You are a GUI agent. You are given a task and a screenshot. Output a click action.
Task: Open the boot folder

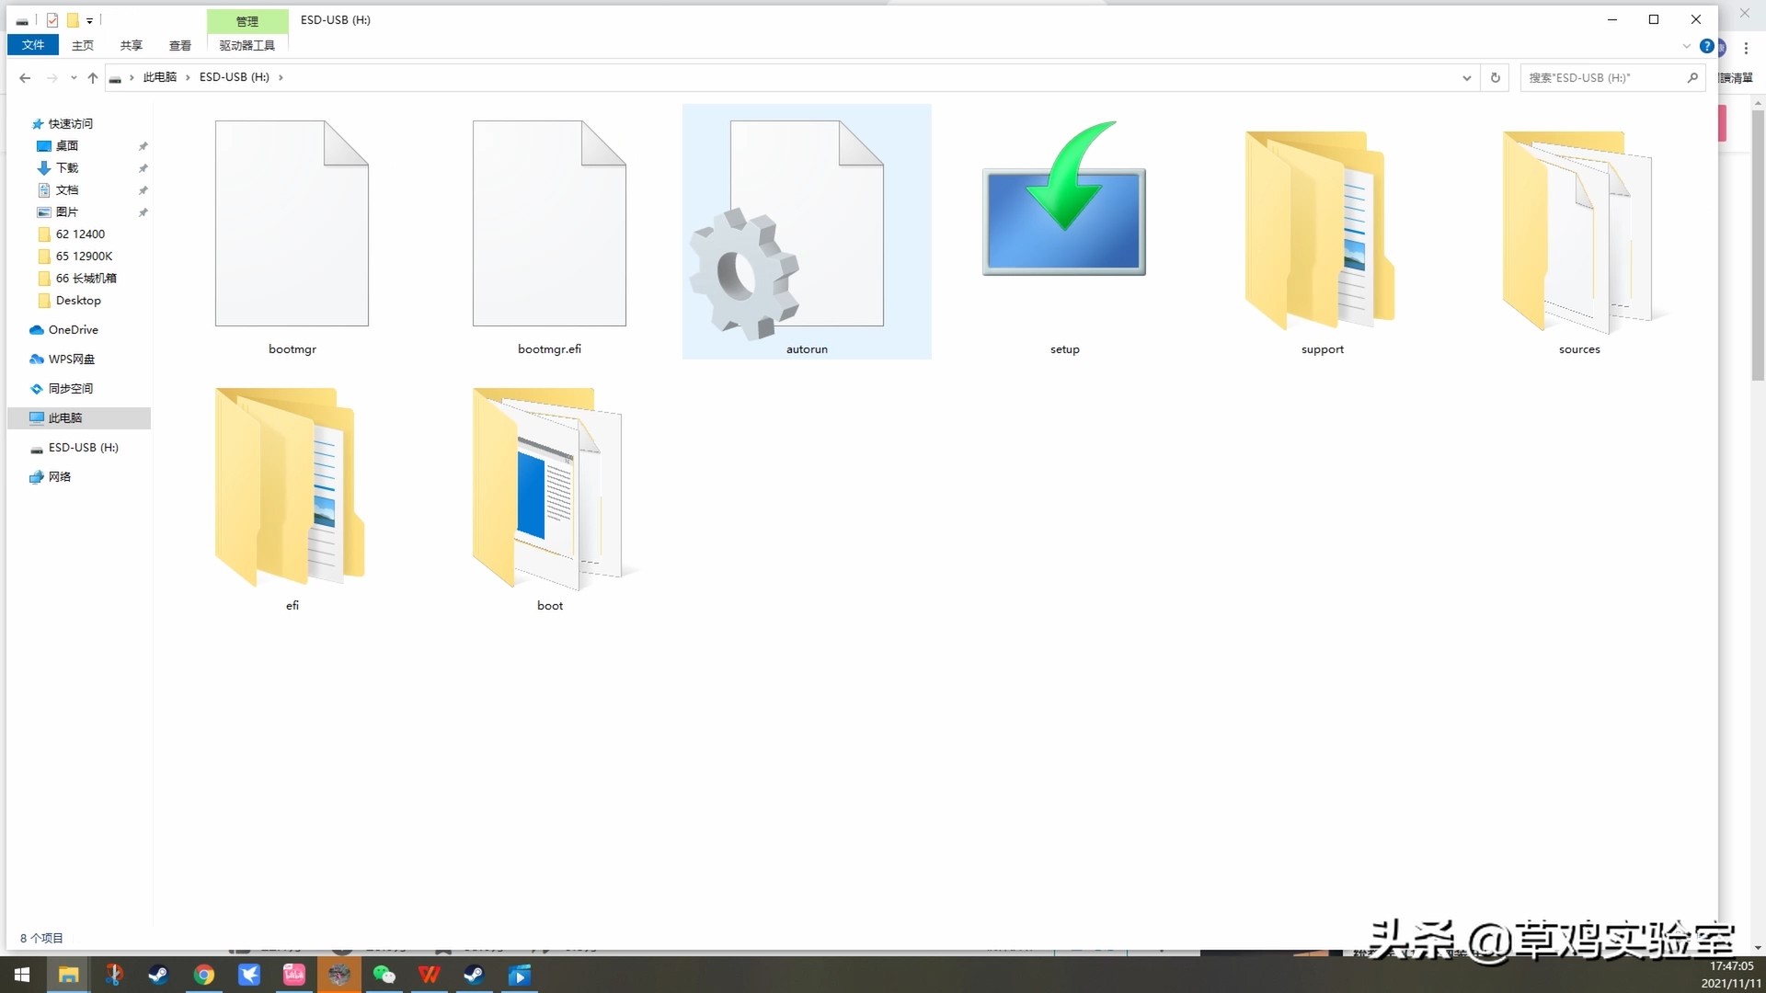click(x=549, y=487)
